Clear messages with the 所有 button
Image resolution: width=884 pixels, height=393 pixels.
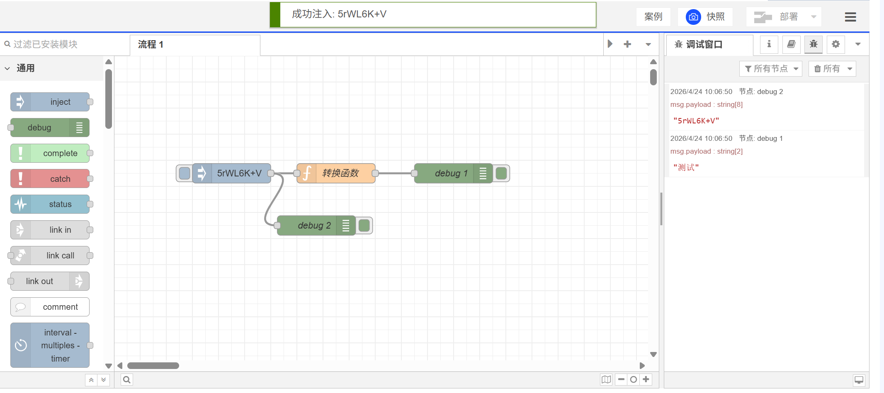point(827,69)
